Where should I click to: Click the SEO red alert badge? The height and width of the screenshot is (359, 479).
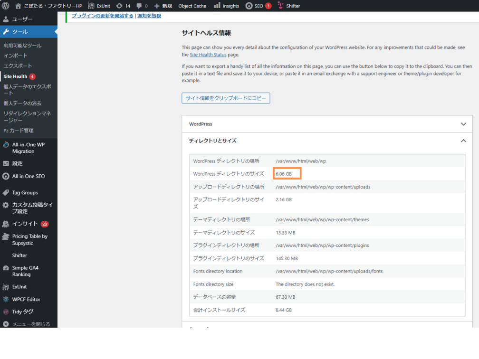pyautogui.click(x=268, y=6)
